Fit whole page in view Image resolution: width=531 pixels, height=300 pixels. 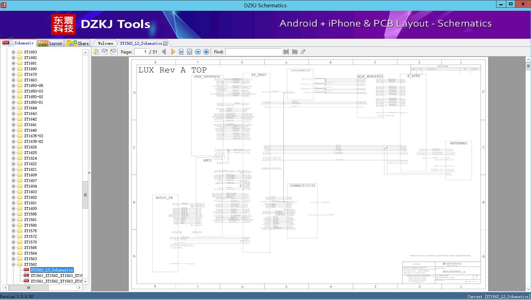[190, 52]
